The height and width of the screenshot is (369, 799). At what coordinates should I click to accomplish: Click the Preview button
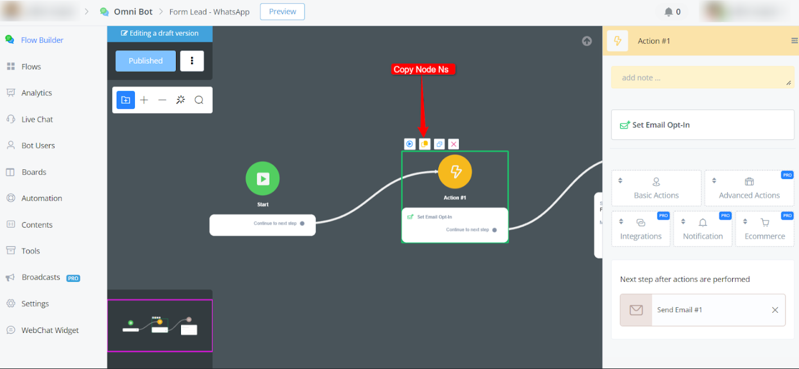[282, 12]
